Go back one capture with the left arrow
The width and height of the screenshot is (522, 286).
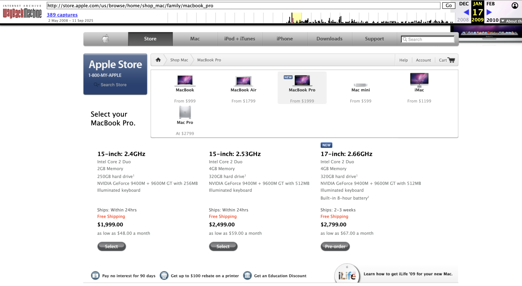tap(466, 12)
